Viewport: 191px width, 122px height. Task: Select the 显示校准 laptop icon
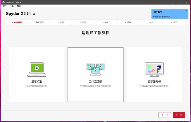click(x=37, y=70)
